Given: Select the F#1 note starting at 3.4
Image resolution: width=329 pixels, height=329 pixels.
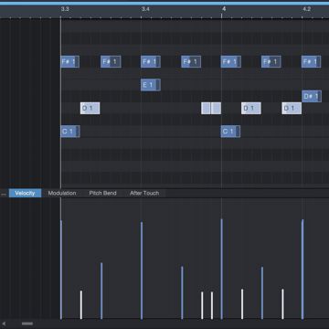Looking at the screenshot, I should 151,62.
